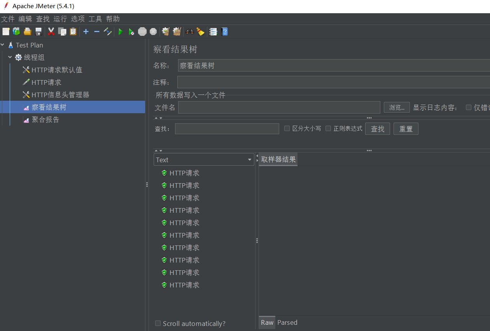Enable the 区分大小写 checkbox
Image resolution: width=490 pixels, height=331 pixels.
point(287,128)
